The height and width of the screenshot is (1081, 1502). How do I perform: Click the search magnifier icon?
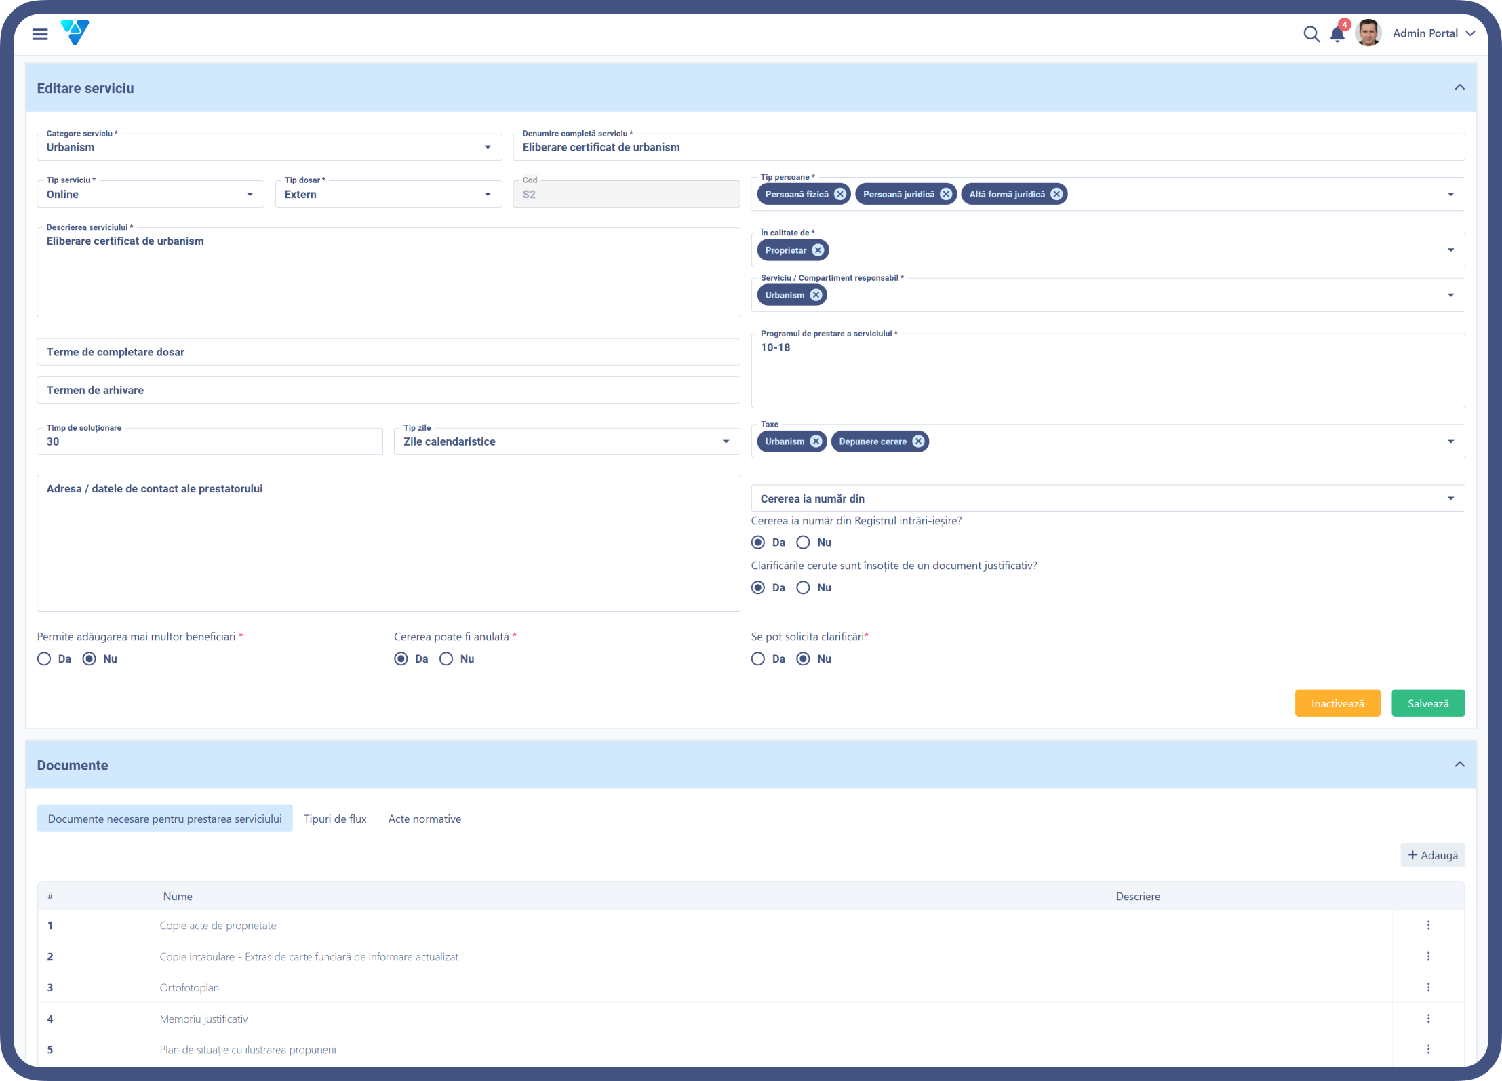tap(1311, 34)
